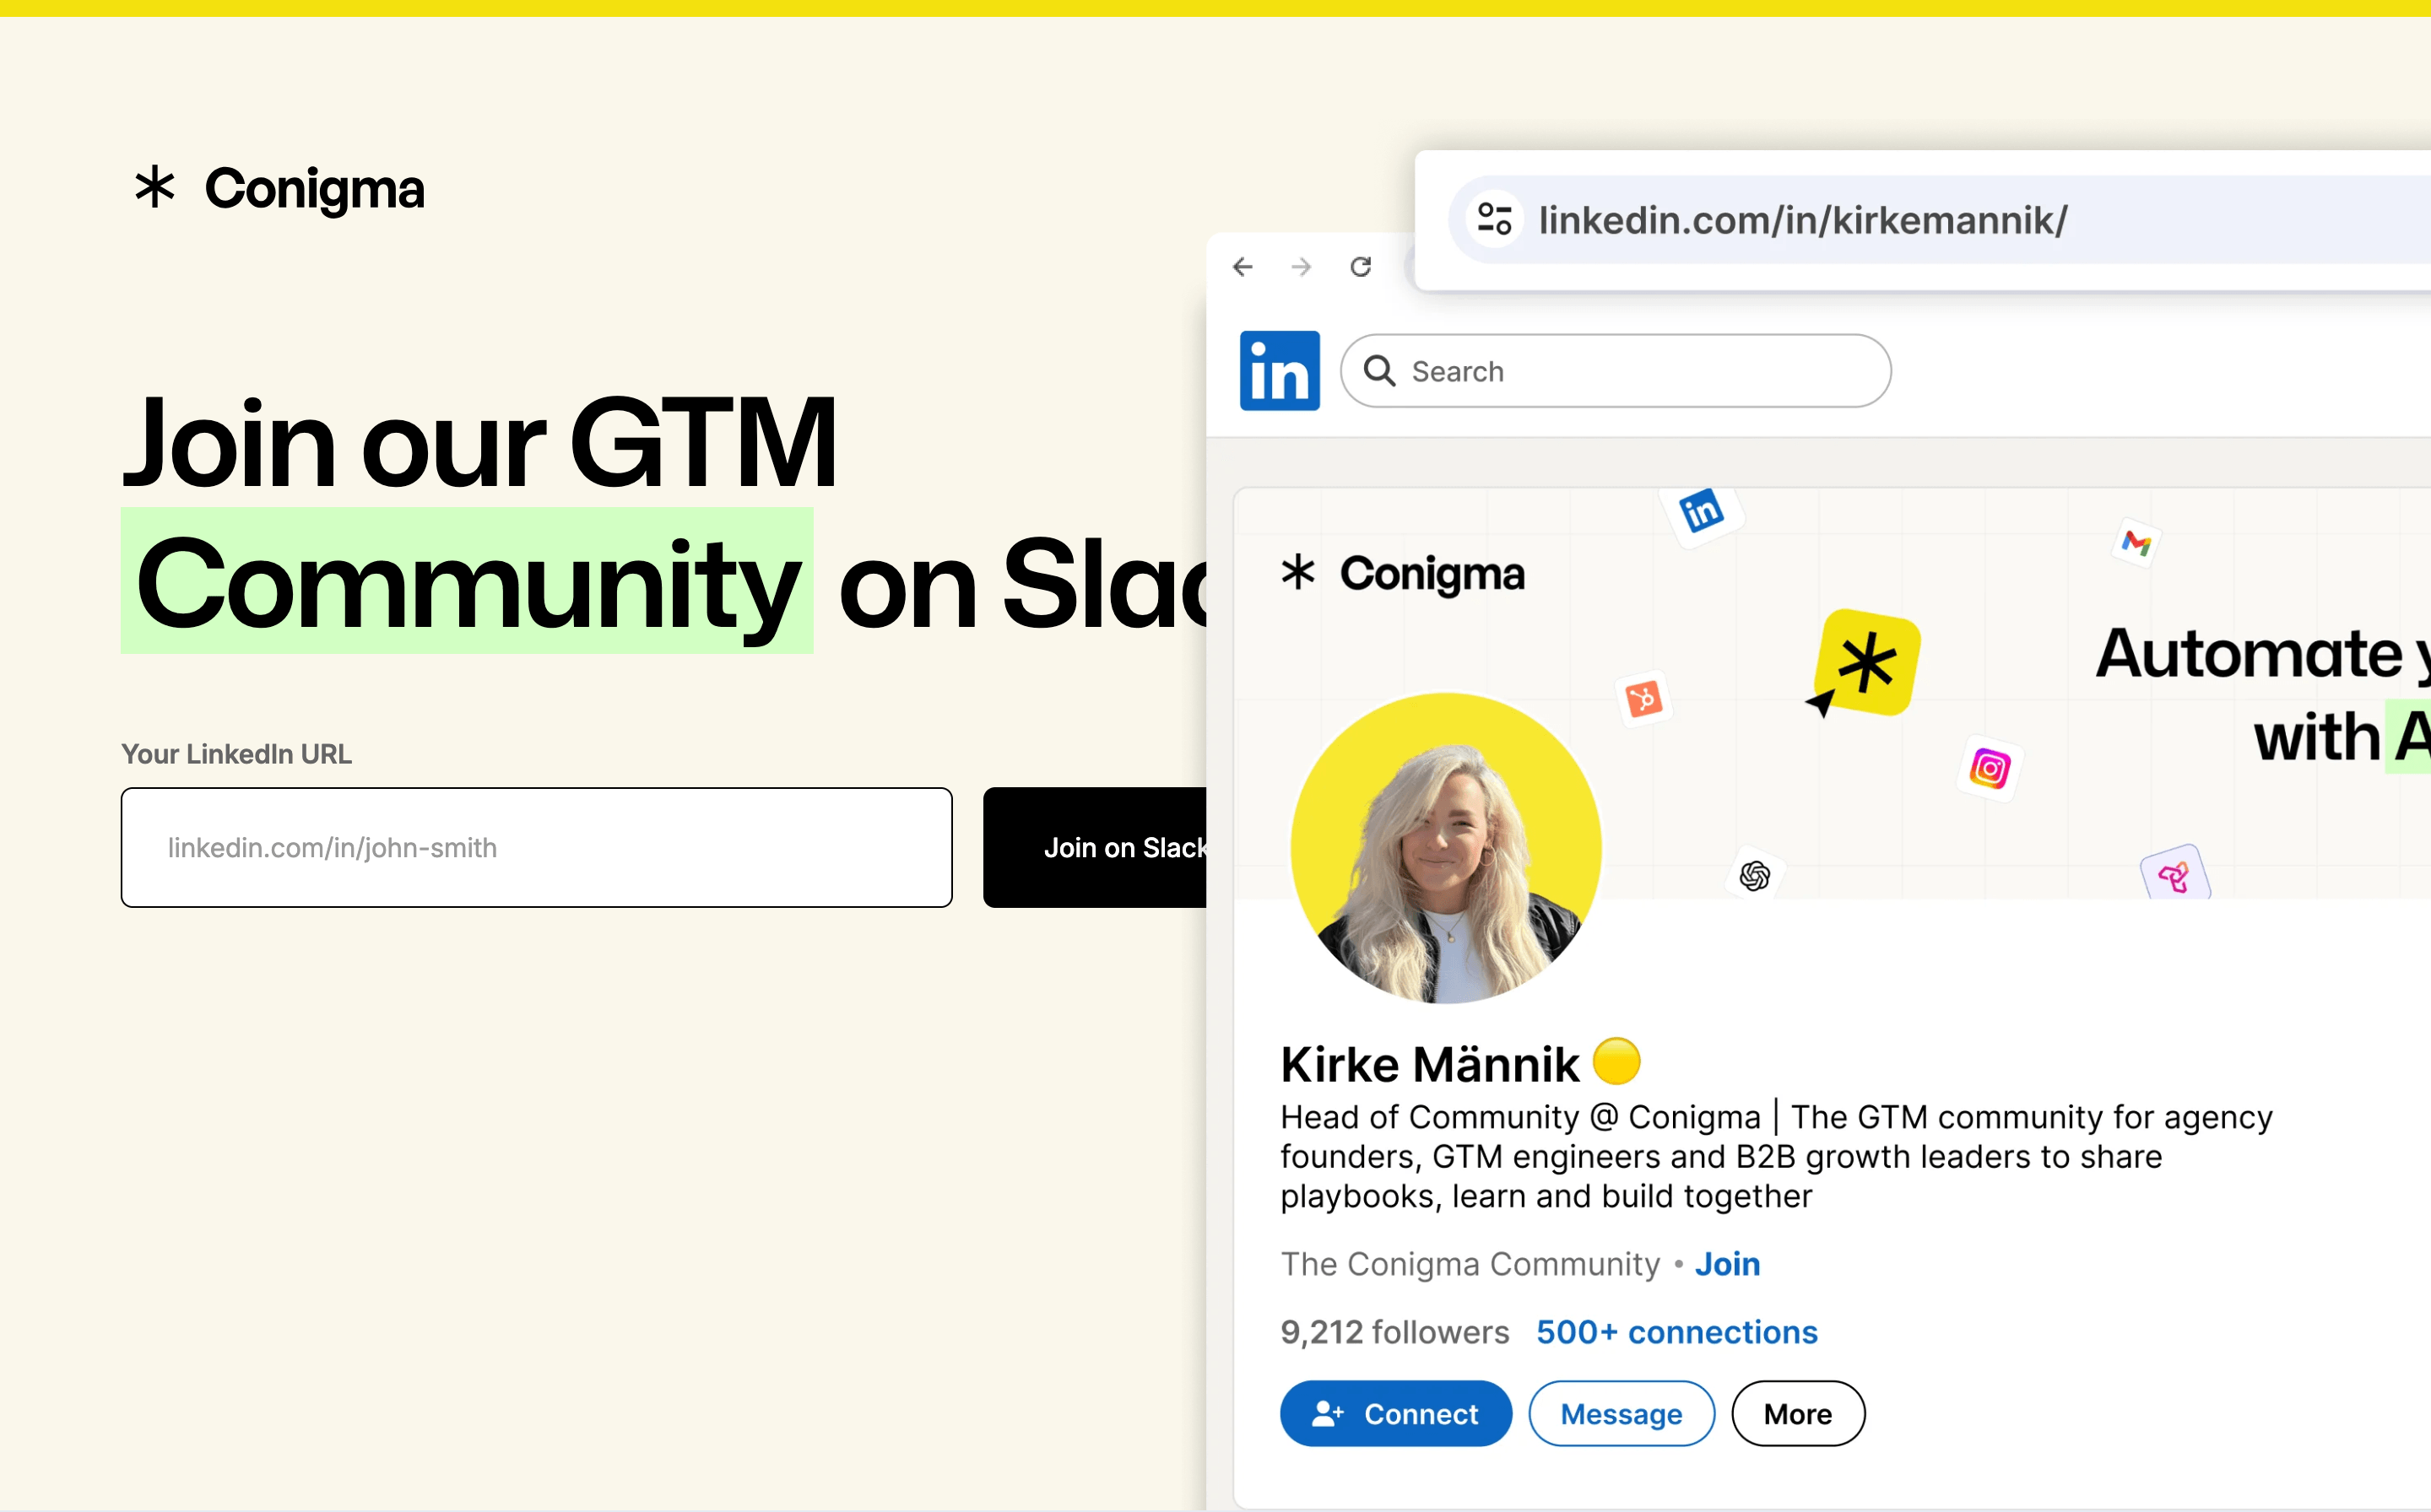Reload the page using the refresh icon
This screenshot has height=1512, width=2431.
coord(1361,267)
